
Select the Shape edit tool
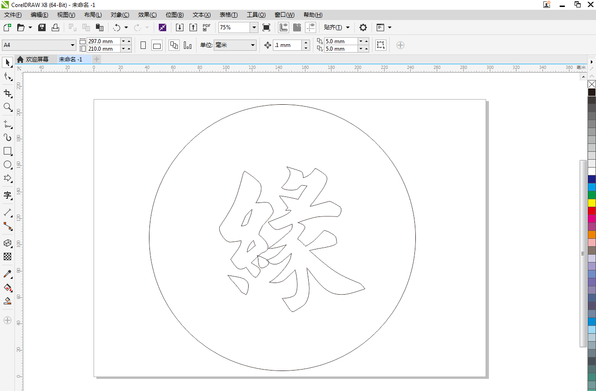7,76
